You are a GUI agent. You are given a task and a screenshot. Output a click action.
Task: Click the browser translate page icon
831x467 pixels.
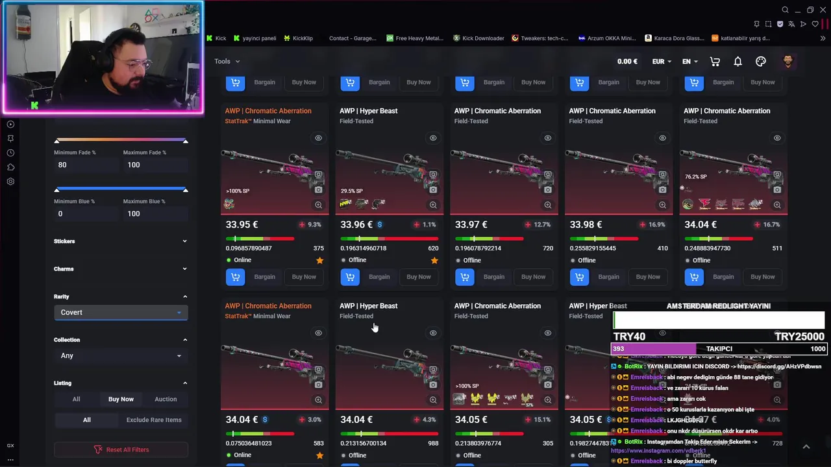791,24
